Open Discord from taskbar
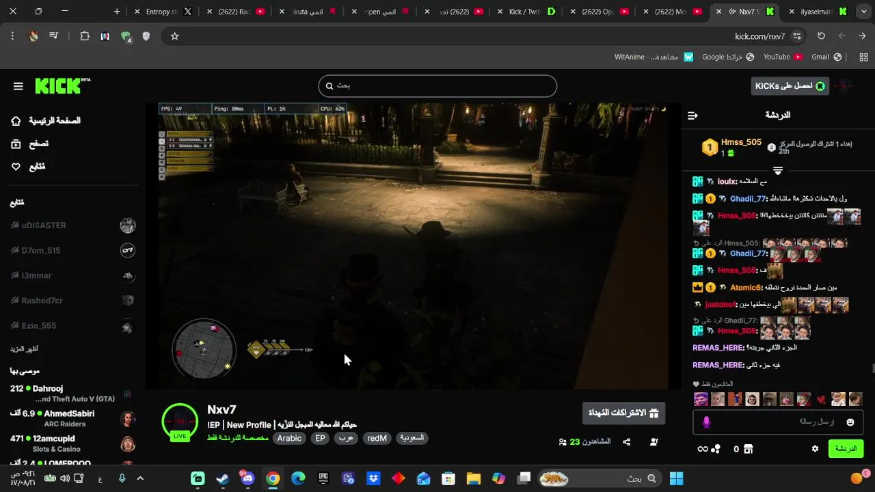This screenshot has height=492, width=875. pos(247,478)
